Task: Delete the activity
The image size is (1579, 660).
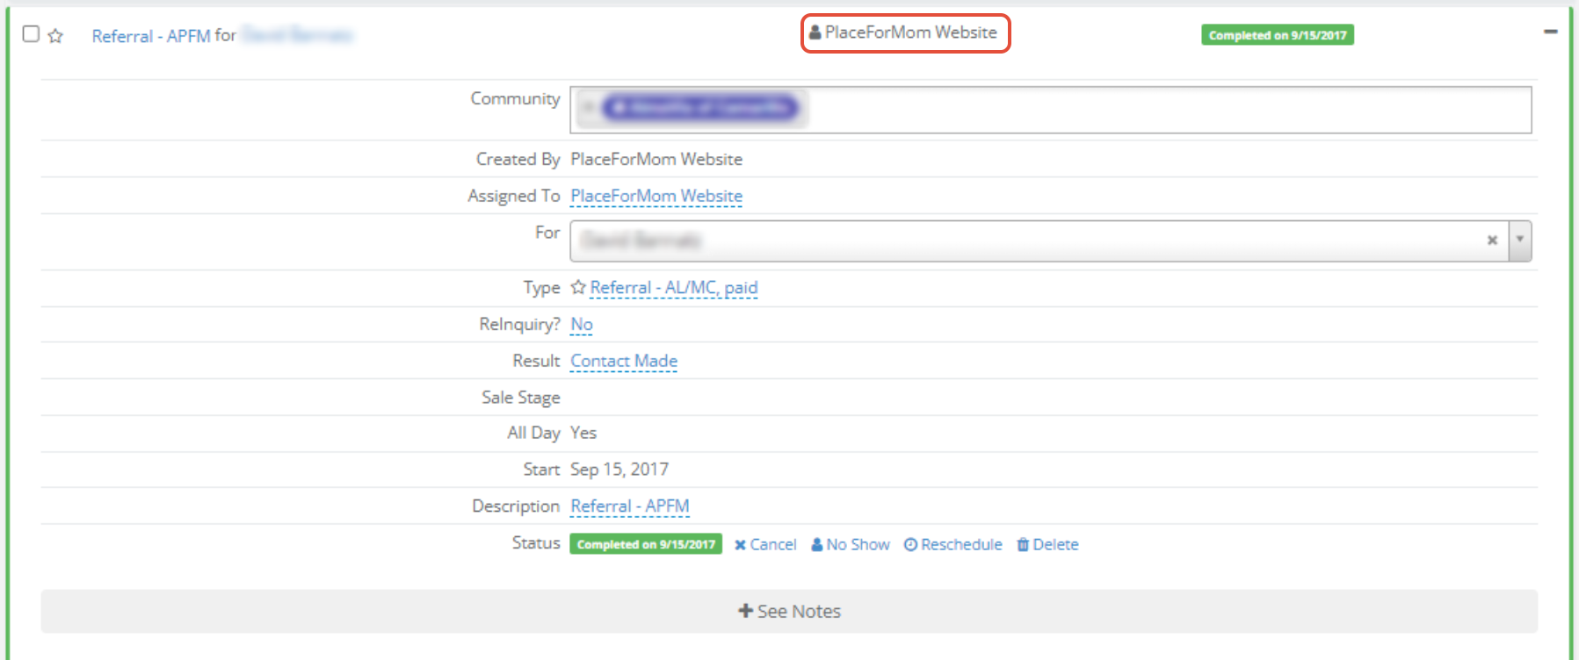Action: (x=1047, y=545)
